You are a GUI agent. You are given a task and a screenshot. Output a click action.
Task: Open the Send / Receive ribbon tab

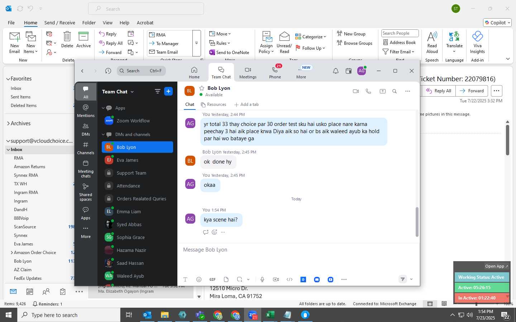[60, 23]
